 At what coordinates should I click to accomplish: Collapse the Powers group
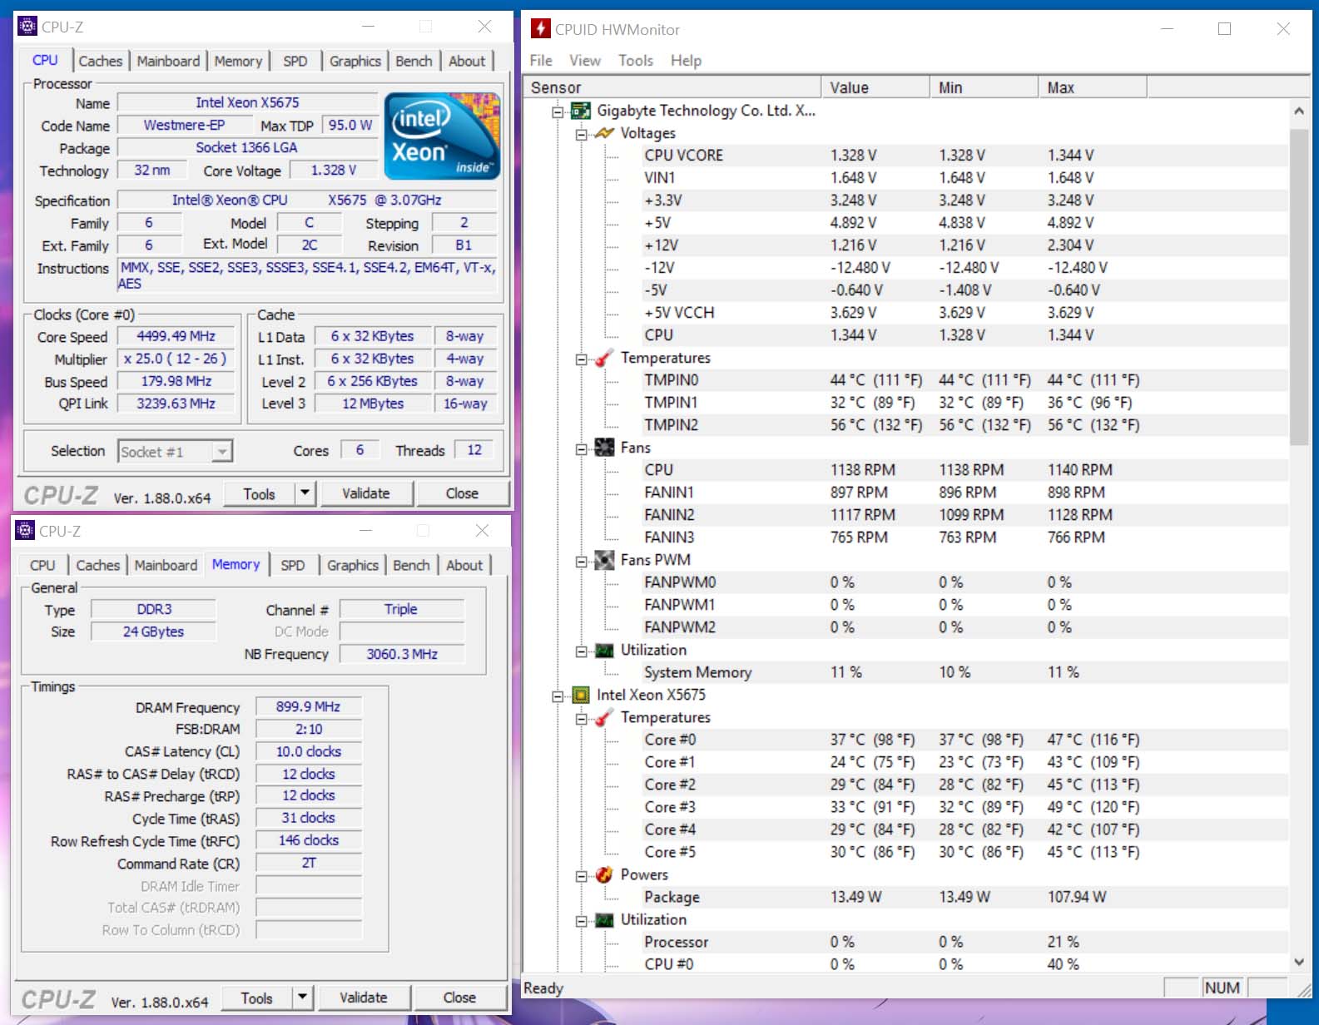(581, 875)
